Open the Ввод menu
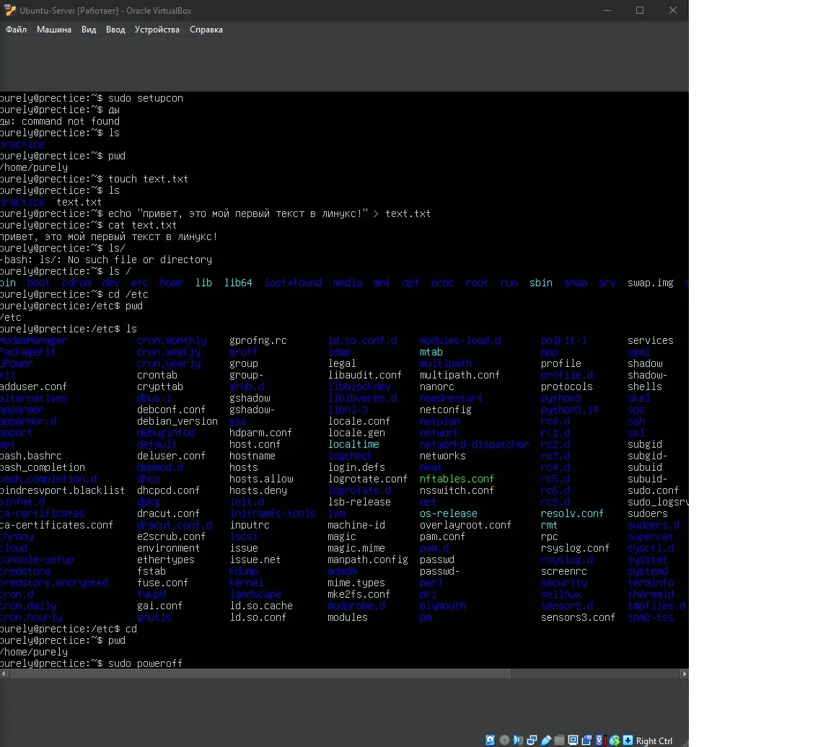This screenshot has height=747, width=831. (x=115, y=30)
